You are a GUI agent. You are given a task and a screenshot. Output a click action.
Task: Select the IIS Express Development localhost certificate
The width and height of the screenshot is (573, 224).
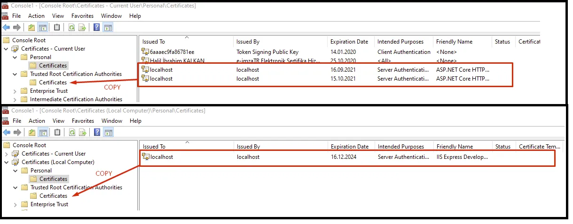(348, 157)
